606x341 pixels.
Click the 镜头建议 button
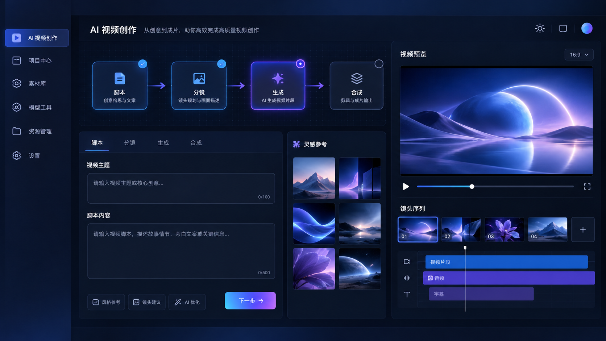(147, 302)
